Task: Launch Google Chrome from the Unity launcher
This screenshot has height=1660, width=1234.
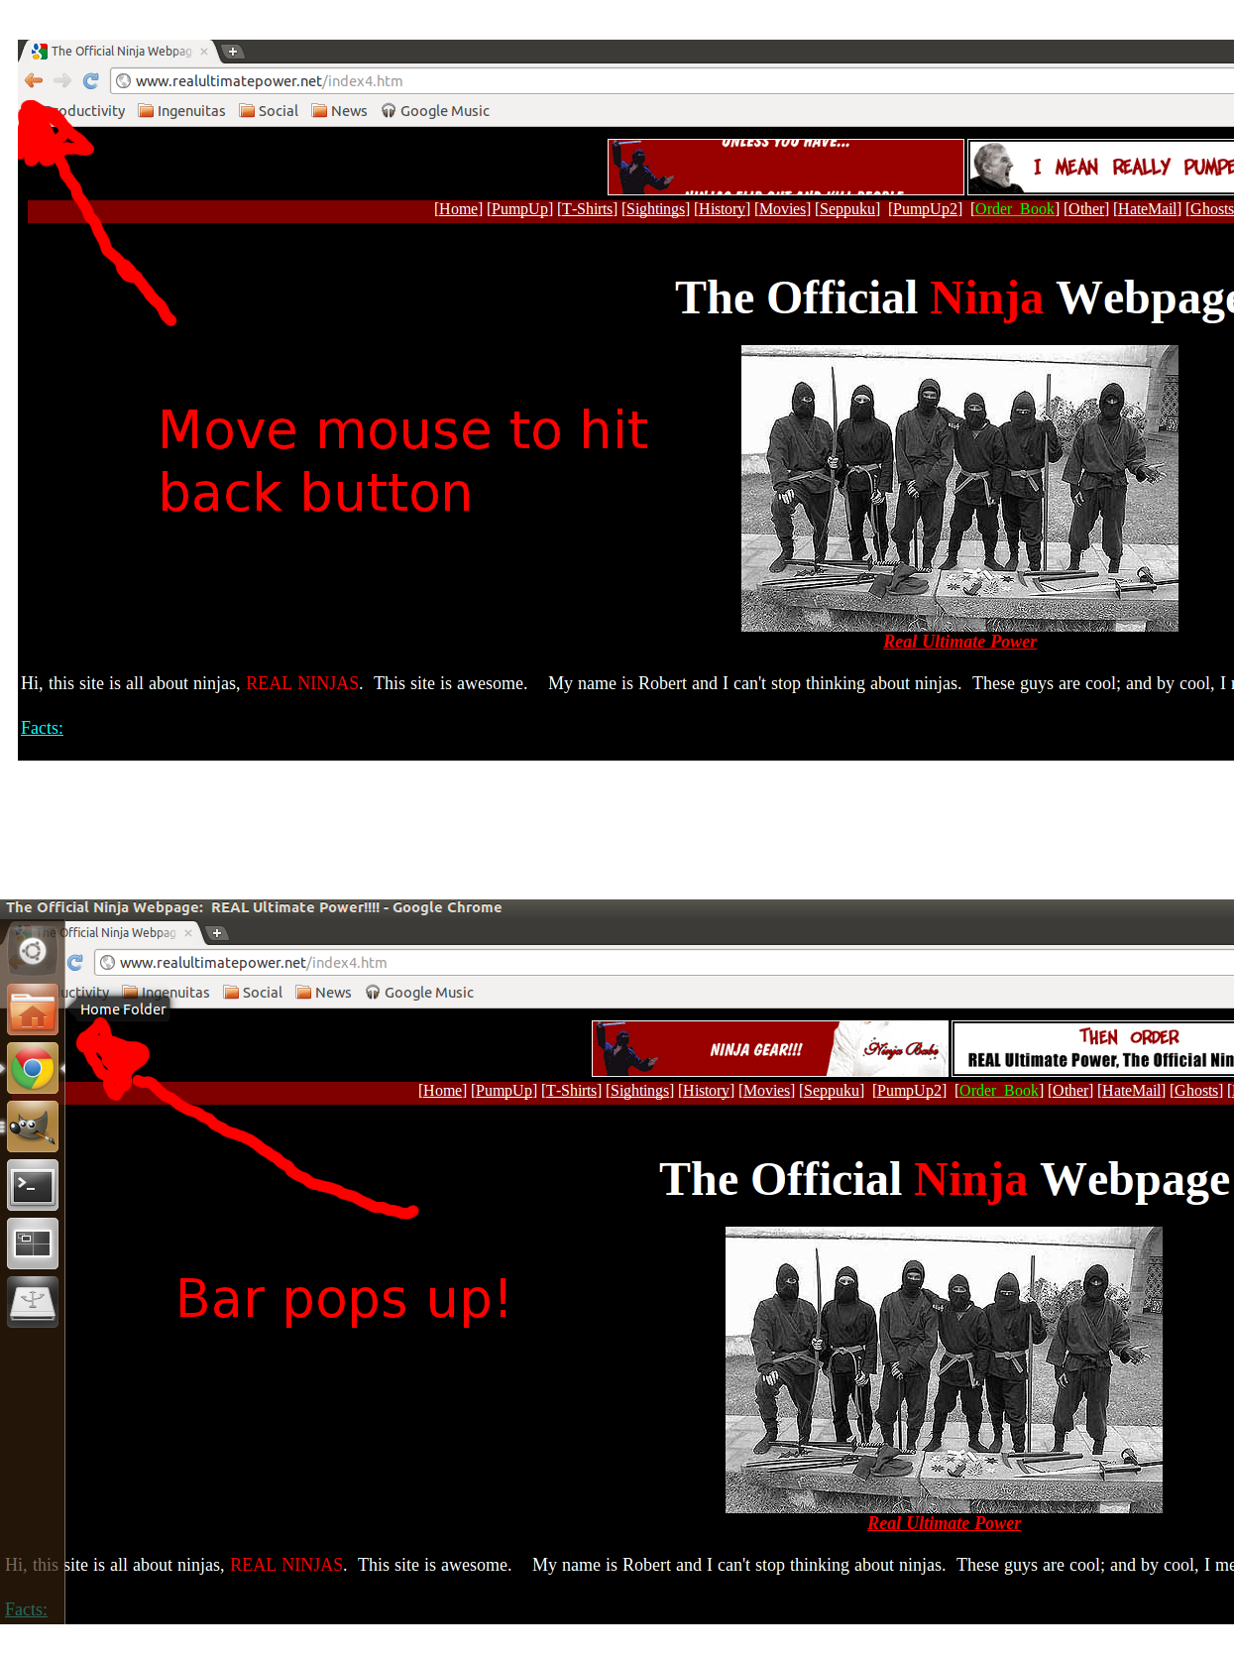Action: pyautogui.click(x=33, y=1069)
